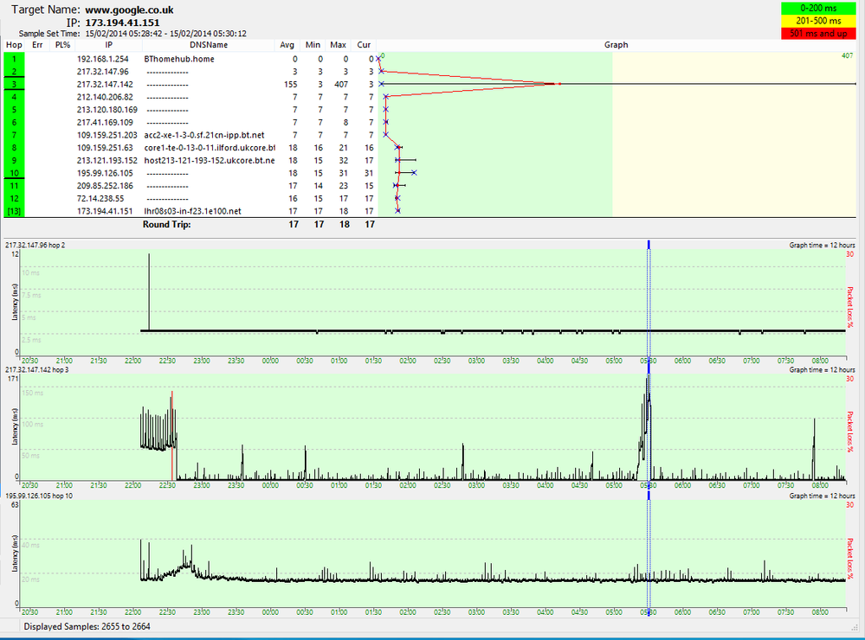Click the green 0-200 ms legend swatch
The height and width of the screenshot is (640, 865).
(x=818, y=9)
